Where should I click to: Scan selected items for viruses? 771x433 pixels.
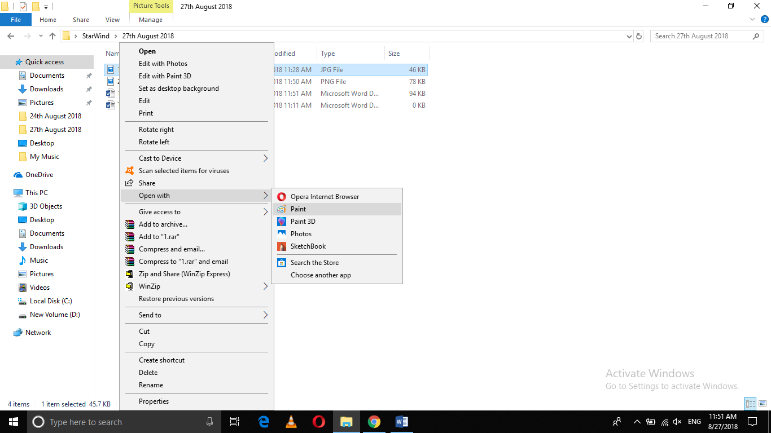click(183, 170)
